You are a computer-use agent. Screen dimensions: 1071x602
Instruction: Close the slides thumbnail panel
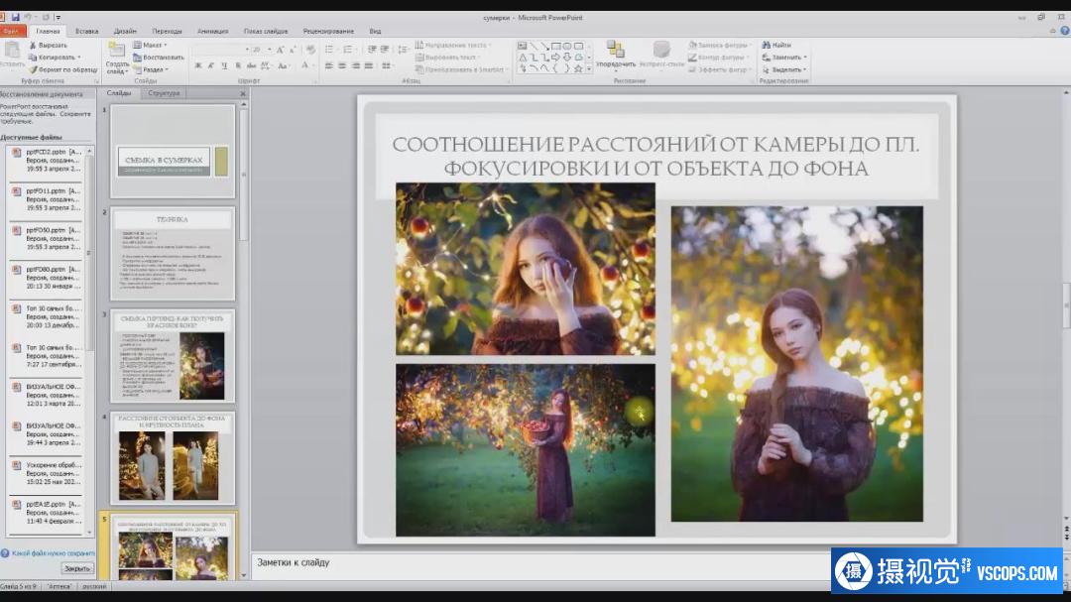[x=243, y=93]
